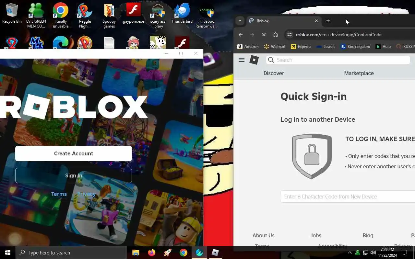Close the Roblox app window
415x259 pixels.
(196, 53)
